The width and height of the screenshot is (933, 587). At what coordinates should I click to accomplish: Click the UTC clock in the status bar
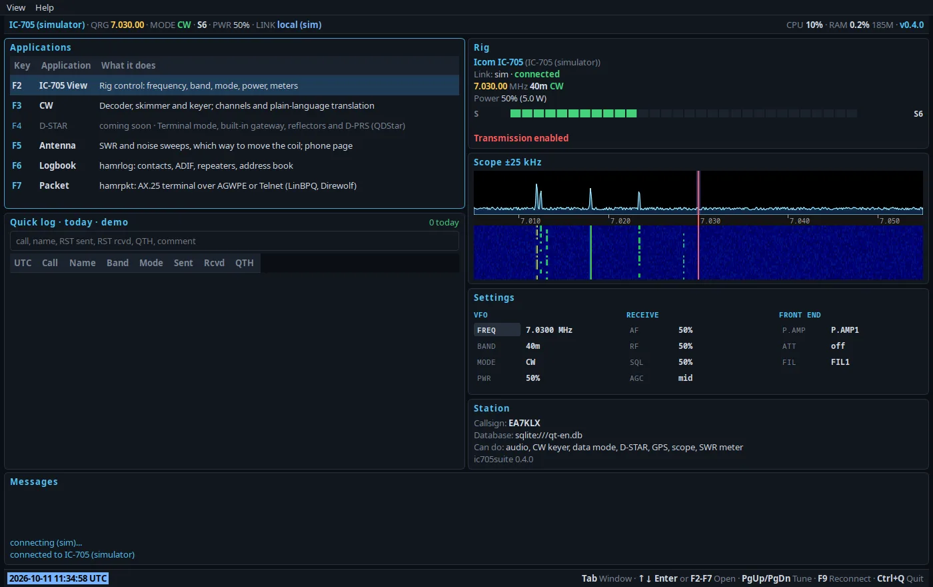[x=58, y=578]
